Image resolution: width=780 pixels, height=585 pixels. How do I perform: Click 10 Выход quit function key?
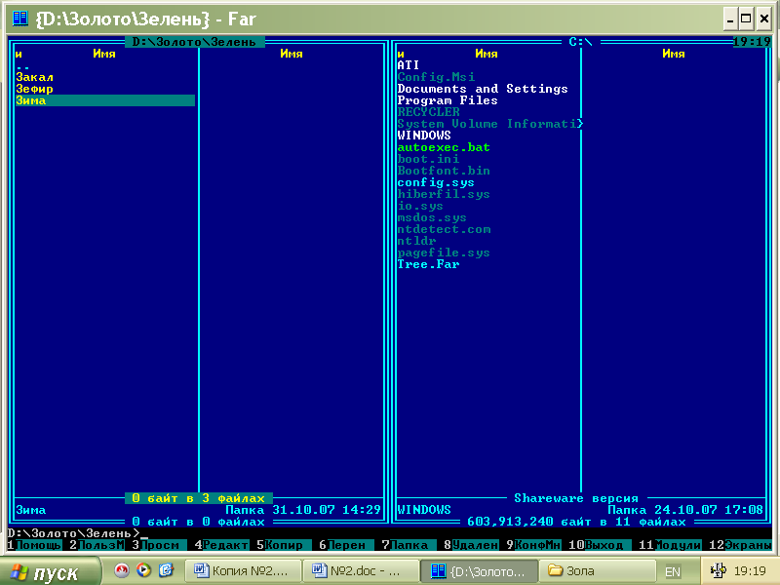tap(600, 545)
